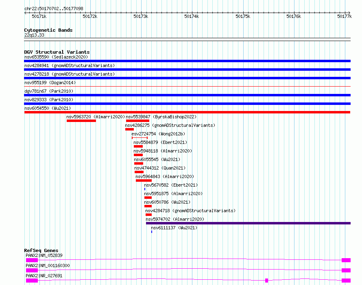Select nsv5670582 (Ebert2021) variant label
The width and height of the screenshot is (362, 285).
click(171, 185)
